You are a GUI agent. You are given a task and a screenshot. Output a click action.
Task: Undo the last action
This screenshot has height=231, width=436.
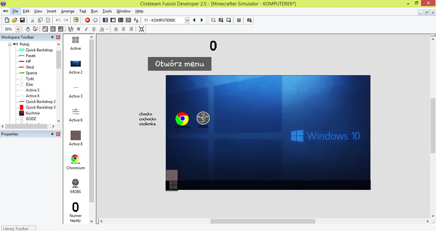pyautogui.click(x=58, y=20)
